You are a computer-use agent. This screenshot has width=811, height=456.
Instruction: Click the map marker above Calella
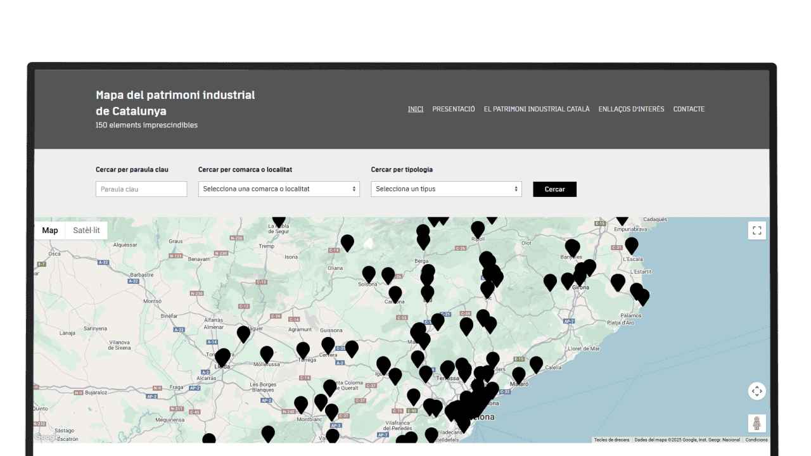(536, 364)
